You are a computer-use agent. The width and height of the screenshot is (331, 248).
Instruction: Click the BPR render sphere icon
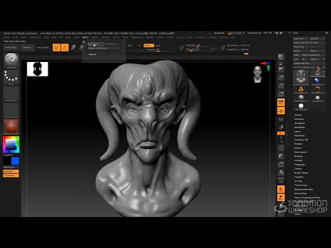click(x=281, y=57)
